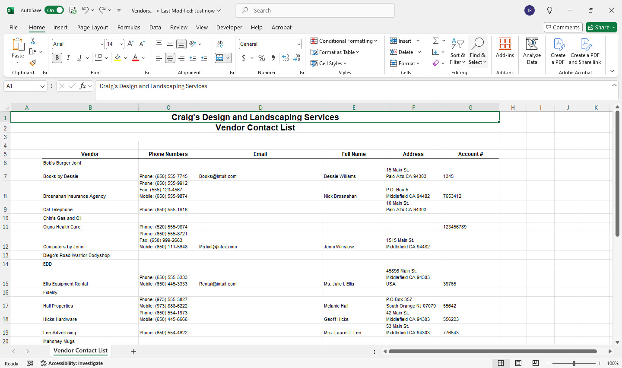The image size is (622, 368).
Task: Click the Redo arrow icon
Action: [102, 10]
